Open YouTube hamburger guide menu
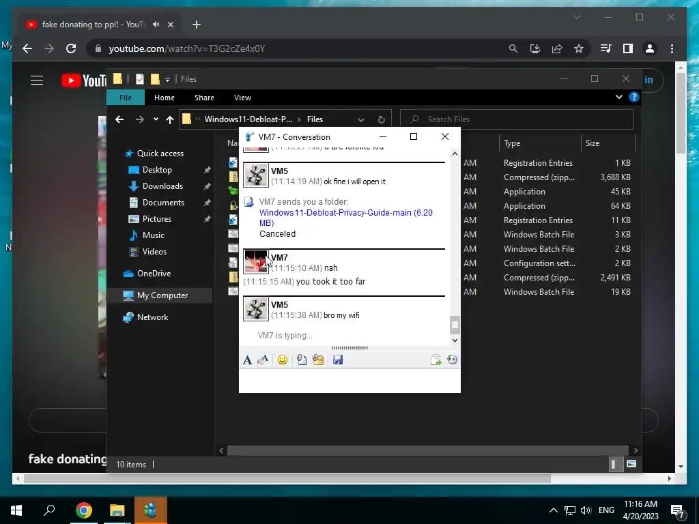699x524 pixels. pyautogui.click(x=37, y=81)
